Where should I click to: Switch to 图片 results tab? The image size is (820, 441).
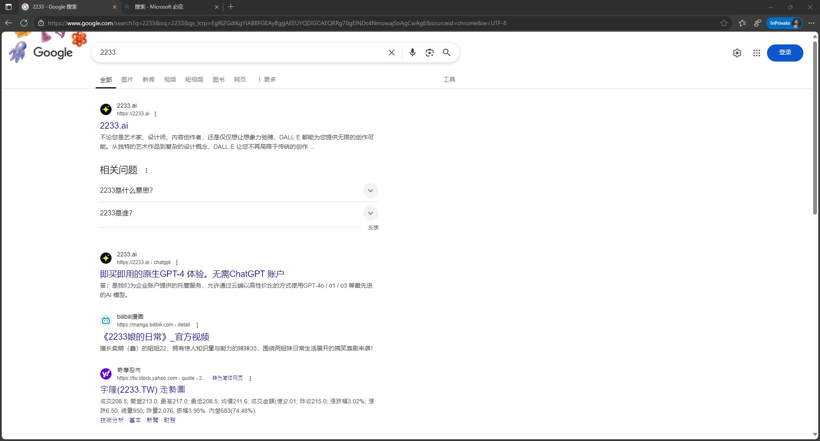(127, 79)
